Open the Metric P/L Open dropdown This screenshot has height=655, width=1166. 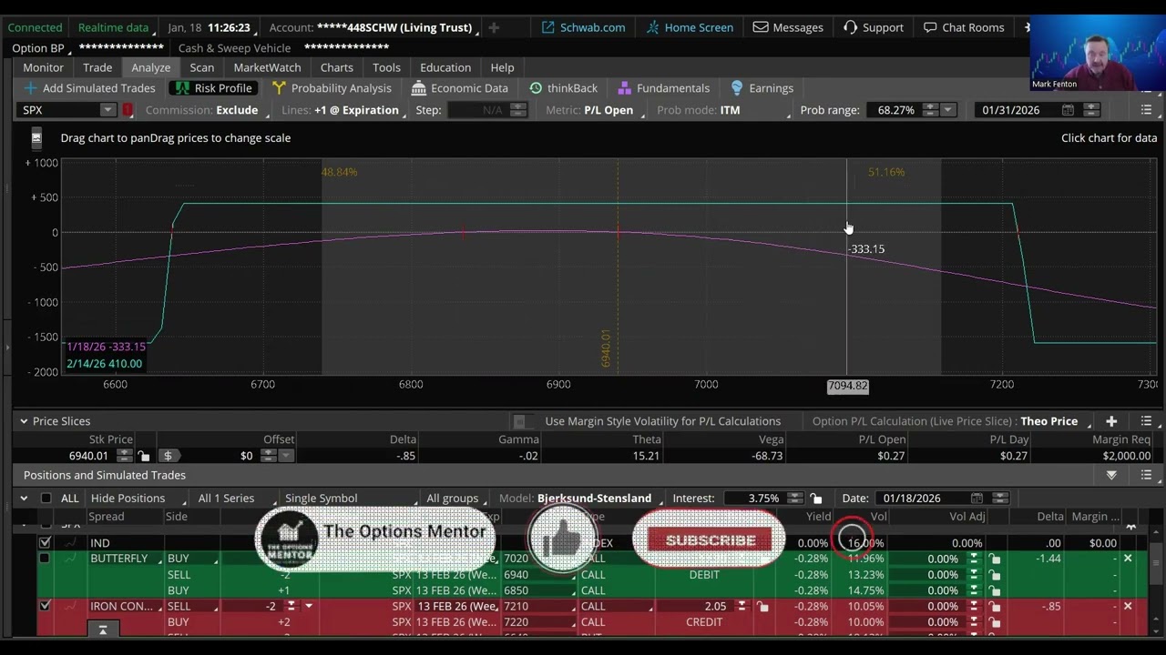(594, 110)
